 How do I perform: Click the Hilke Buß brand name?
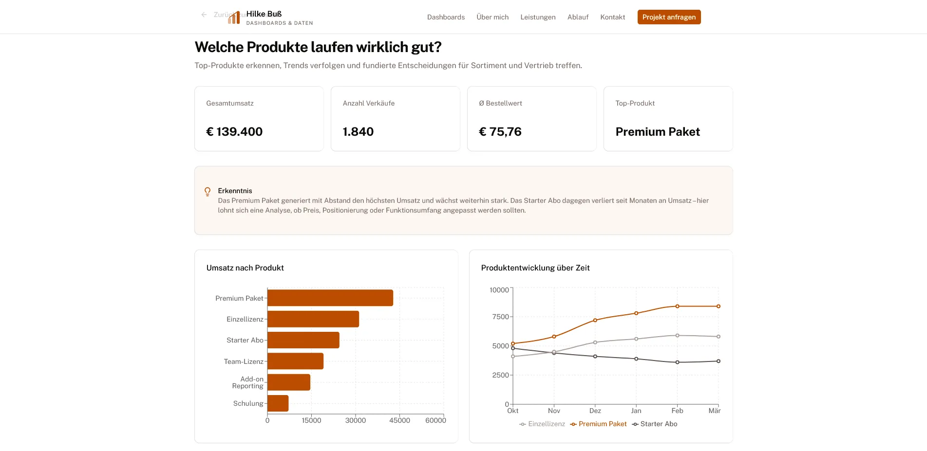pos(264,14)
